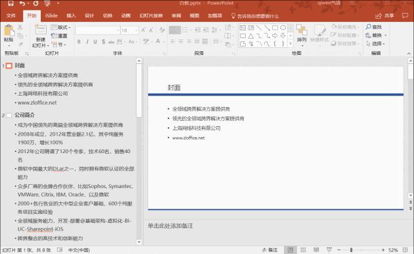Switch to the Transitions (切换) tab
The width and height of the screenshot is (414, 254).
pyautogui.click(x=108, y=16)
